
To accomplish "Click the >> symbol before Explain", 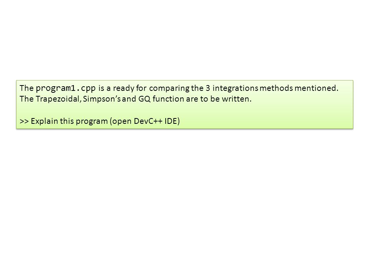I will pos(24,122).
